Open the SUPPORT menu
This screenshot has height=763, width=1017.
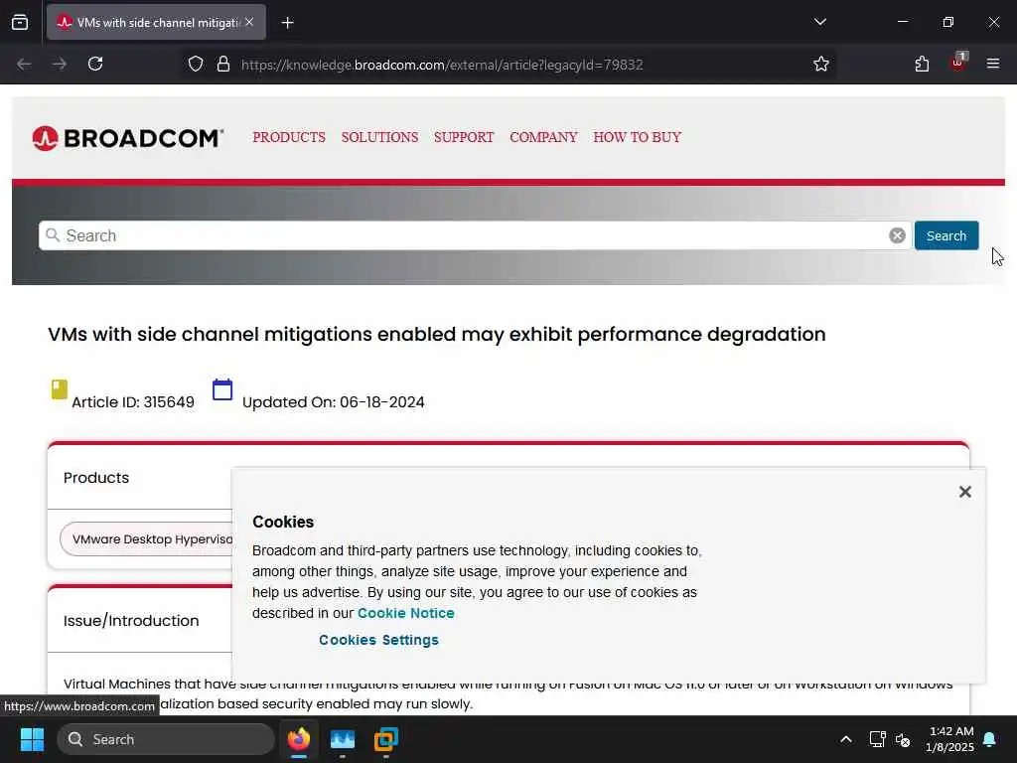point(464,137)
